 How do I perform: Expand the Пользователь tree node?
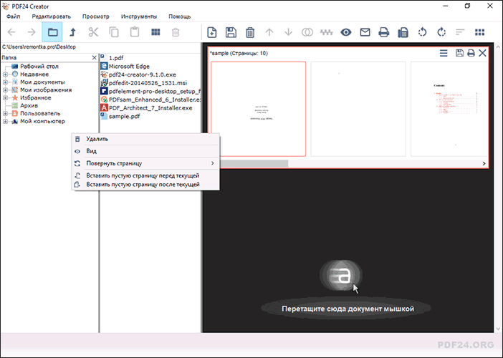tap(5, 113)
